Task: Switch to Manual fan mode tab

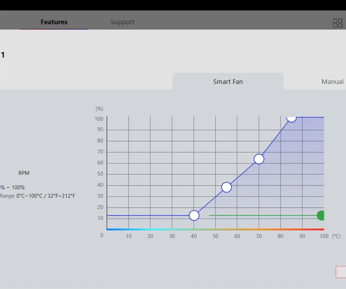Action: 333,81
